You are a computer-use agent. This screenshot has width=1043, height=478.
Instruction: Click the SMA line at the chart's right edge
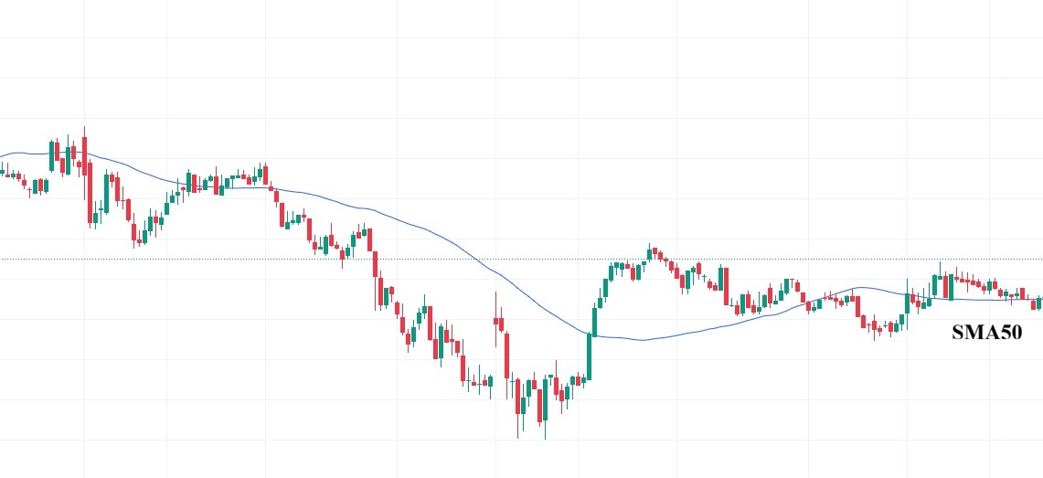pos(1039,298)
